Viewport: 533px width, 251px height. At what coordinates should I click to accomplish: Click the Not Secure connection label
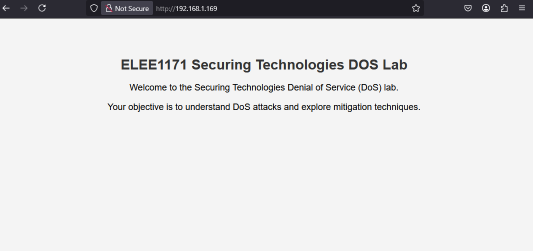[132, 8]
